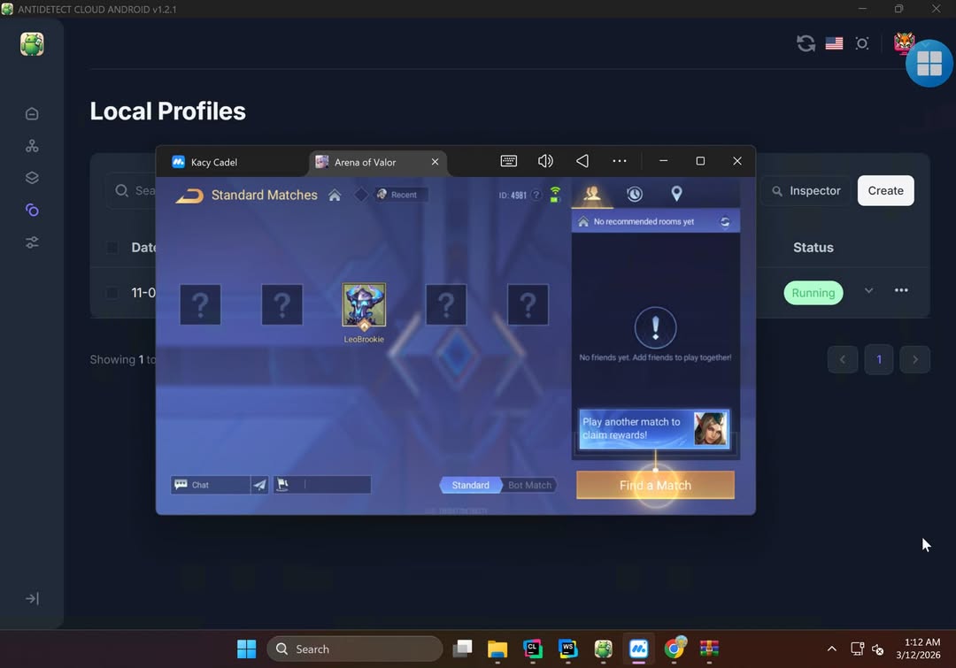Expand the sidebar with the arrow icon
Viewport: 956px width, 668px height.
pyautogui.click(x=32, y=598)
